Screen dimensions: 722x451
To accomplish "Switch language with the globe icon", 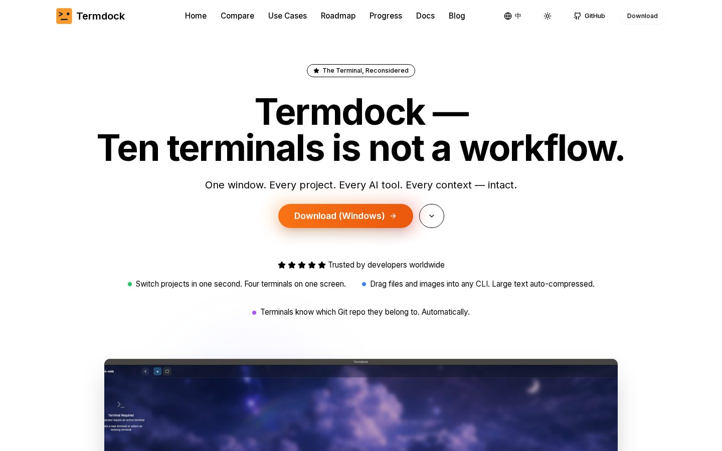I will [x=512, y=16].
